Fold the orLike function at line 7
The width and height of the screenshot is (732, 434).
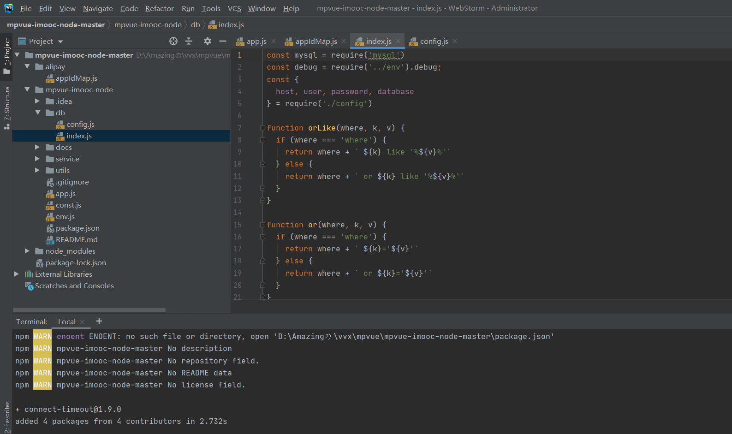[262, 128]
